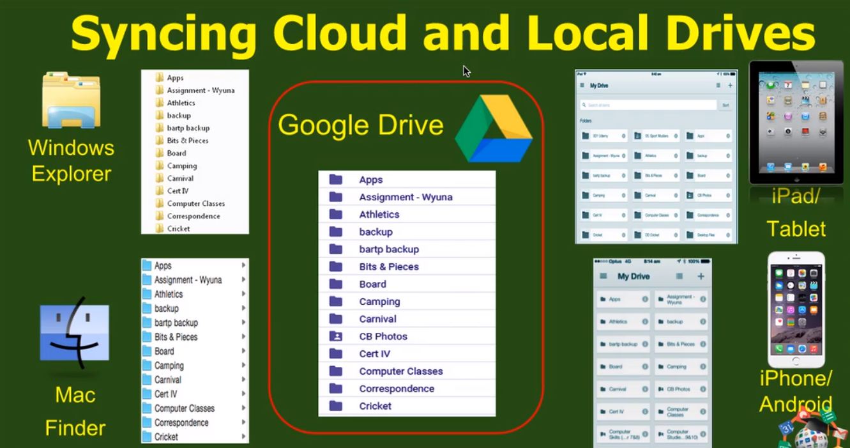Click the search field in iPad My Drive
The height and width of the screenshot is (448, 850).
(648, 105)
